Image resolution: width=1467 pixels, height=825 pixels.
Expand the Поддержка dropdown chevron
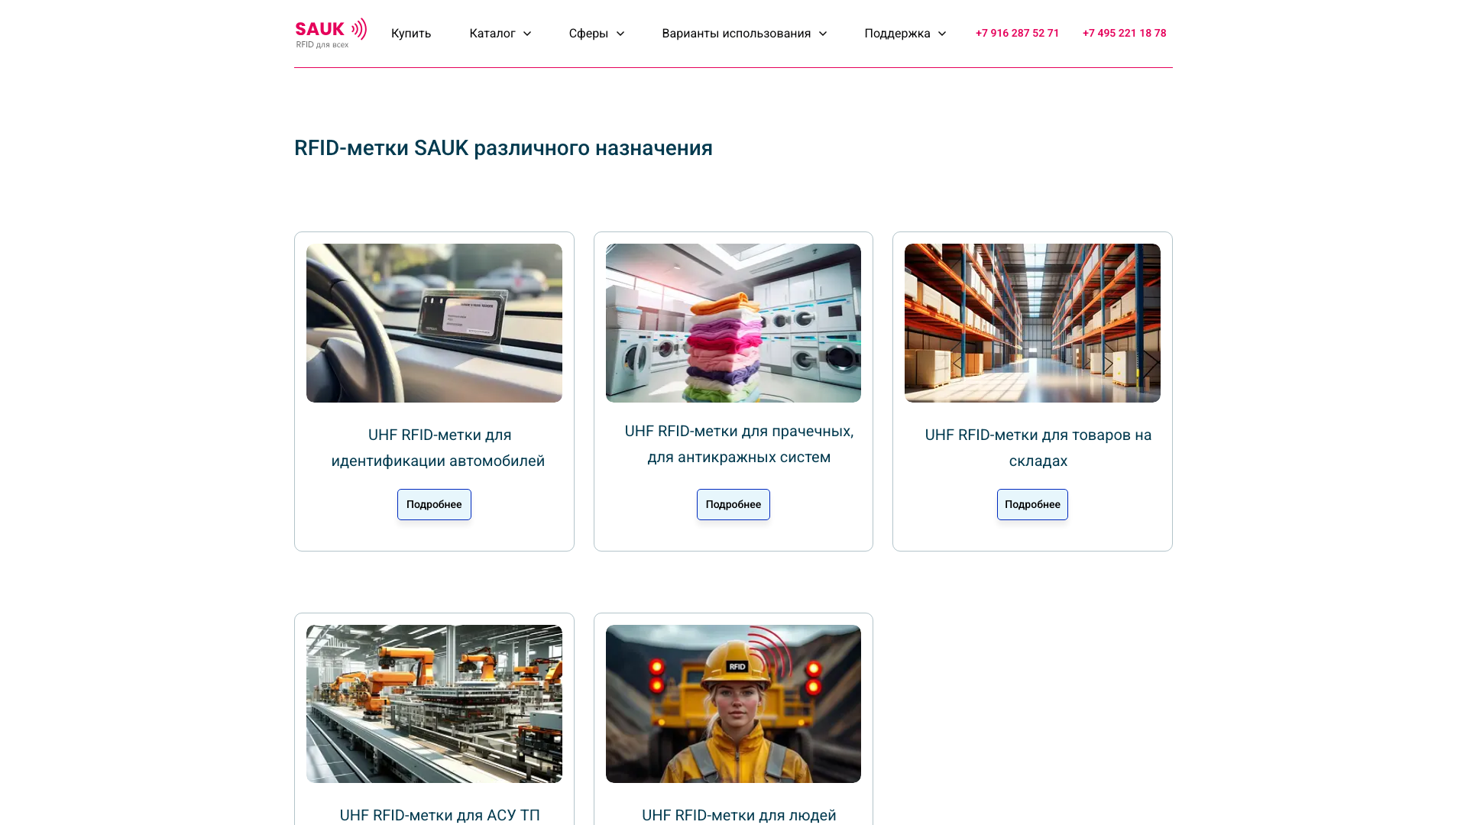pyautogui.click(x=942, y=34)
